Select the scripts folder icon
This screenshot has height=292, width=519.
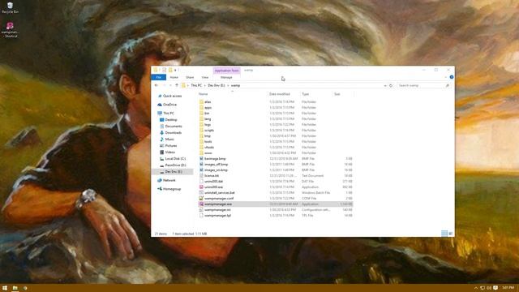coord(202,130)
